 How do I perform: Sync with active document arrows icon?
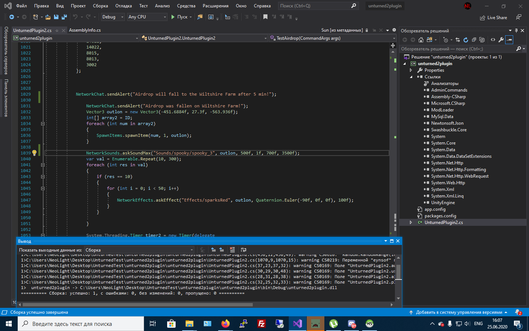click(x=458, y=40)
